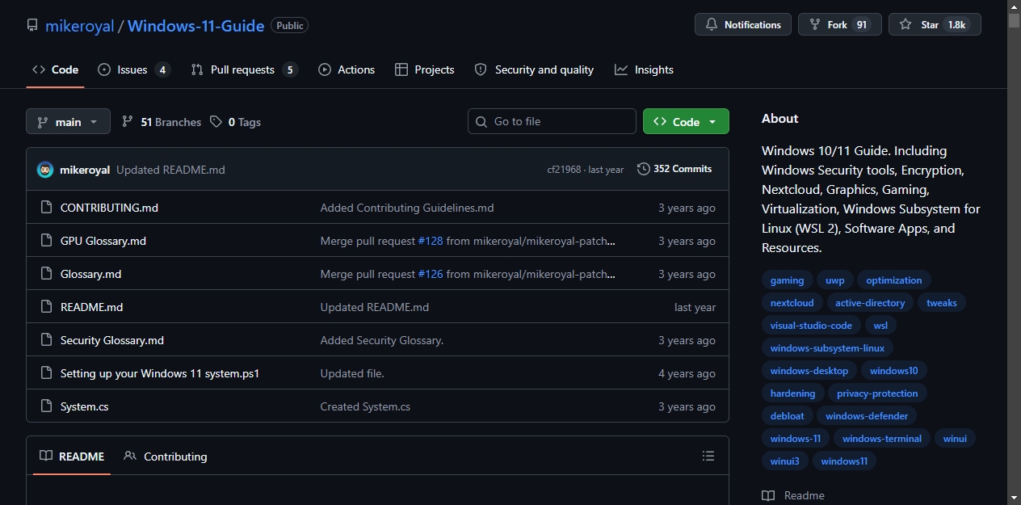Star the repository
This screenshot has width=1021, height=505.
tap(935, 25)
